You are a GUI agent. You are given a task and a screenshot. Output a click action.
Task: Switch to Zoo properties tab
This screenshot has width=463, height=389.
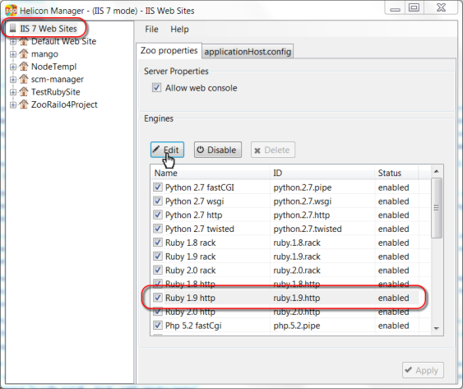[169, 50]
